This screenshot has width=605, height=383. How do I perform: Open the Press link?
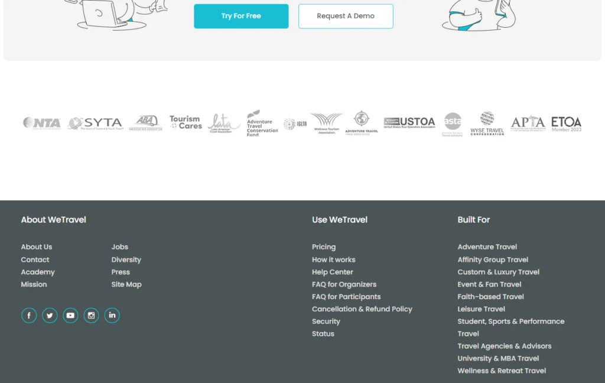(x=121, y=272)
